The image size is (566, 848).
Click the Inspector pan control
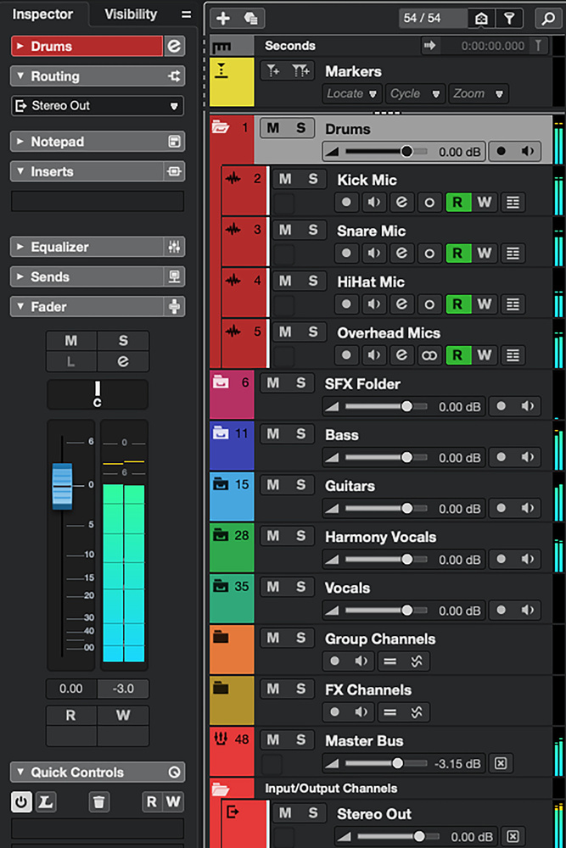pyautogui.click(x=98, y=394)
